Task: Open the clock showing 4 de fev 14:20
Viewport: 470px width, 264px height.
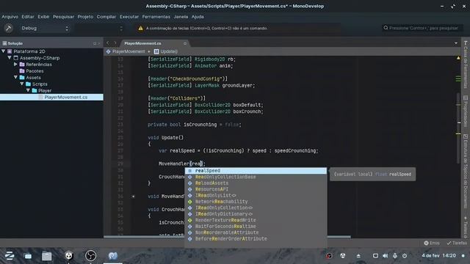Action: [438, 256]
